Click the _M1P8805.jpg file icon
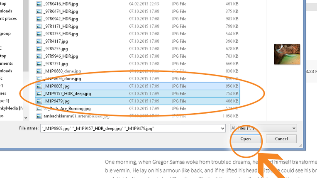Image resolution: width=317 pixels, height=178 pixels. click(x=39, y=86)
